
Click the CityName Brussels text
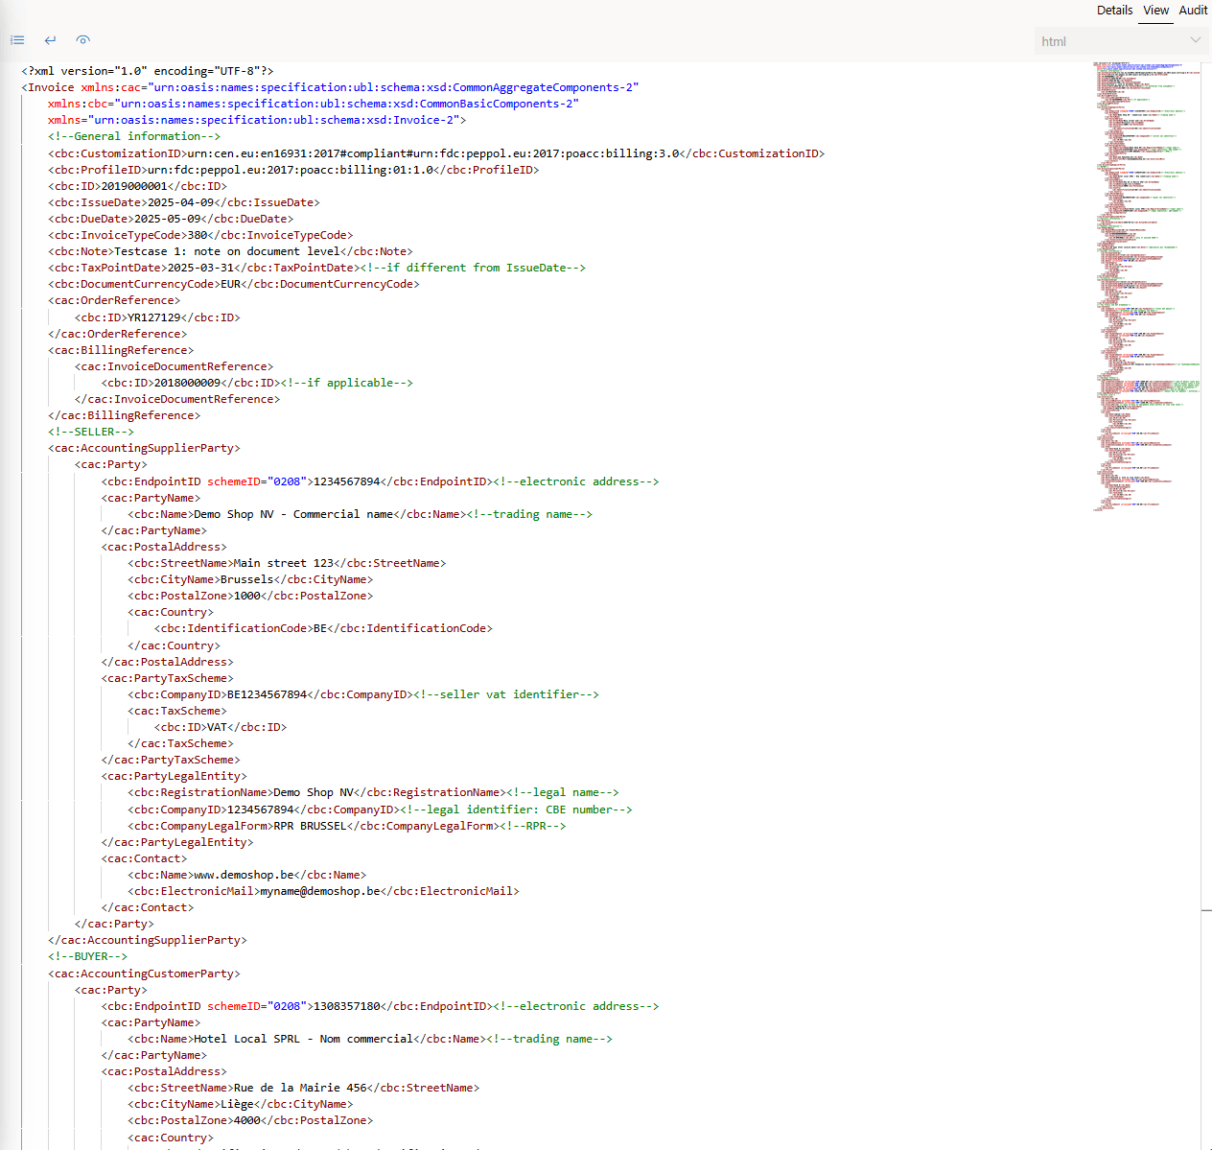pyautogui.click(x=246, y=579)
